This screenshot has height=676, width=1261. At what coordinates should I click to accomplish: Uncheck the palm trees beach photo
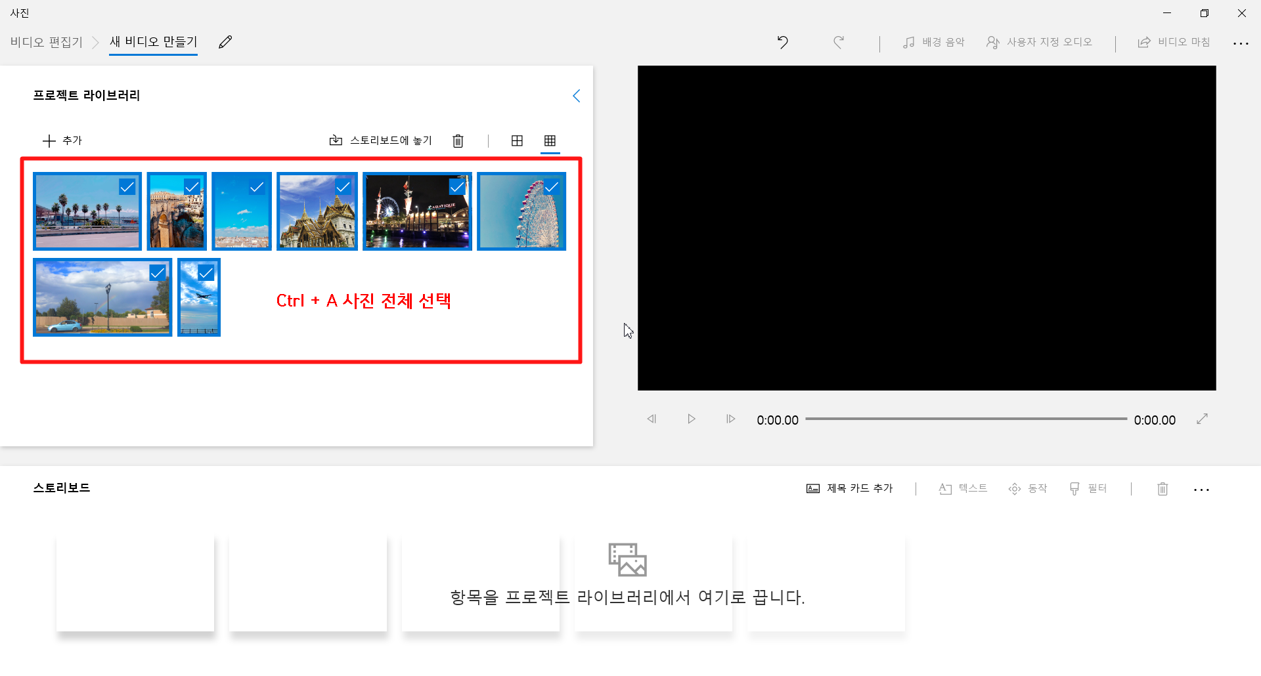click(x=127, y=187)
